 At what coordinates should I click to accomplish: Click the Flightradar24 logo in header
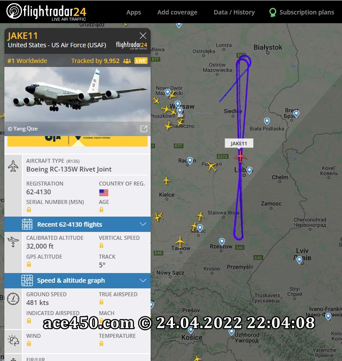[46, 12]
